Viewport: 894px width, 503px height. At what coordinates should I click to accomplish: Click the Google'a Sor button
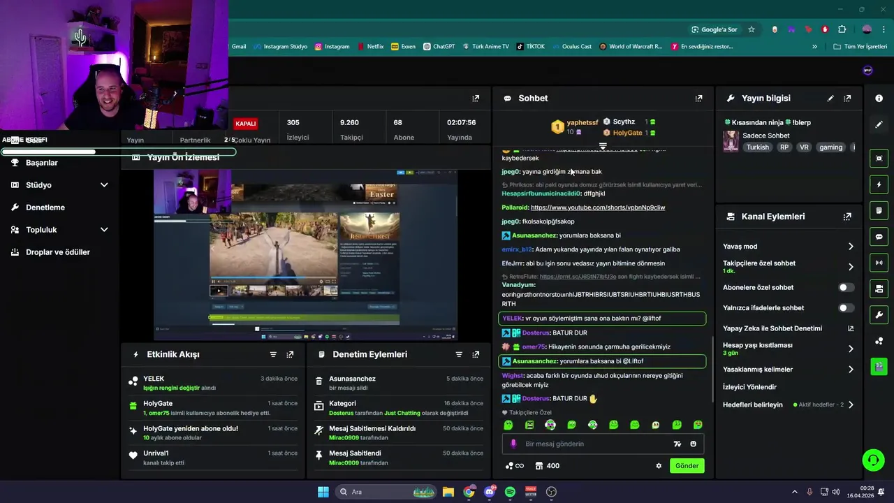pos(715,29)
